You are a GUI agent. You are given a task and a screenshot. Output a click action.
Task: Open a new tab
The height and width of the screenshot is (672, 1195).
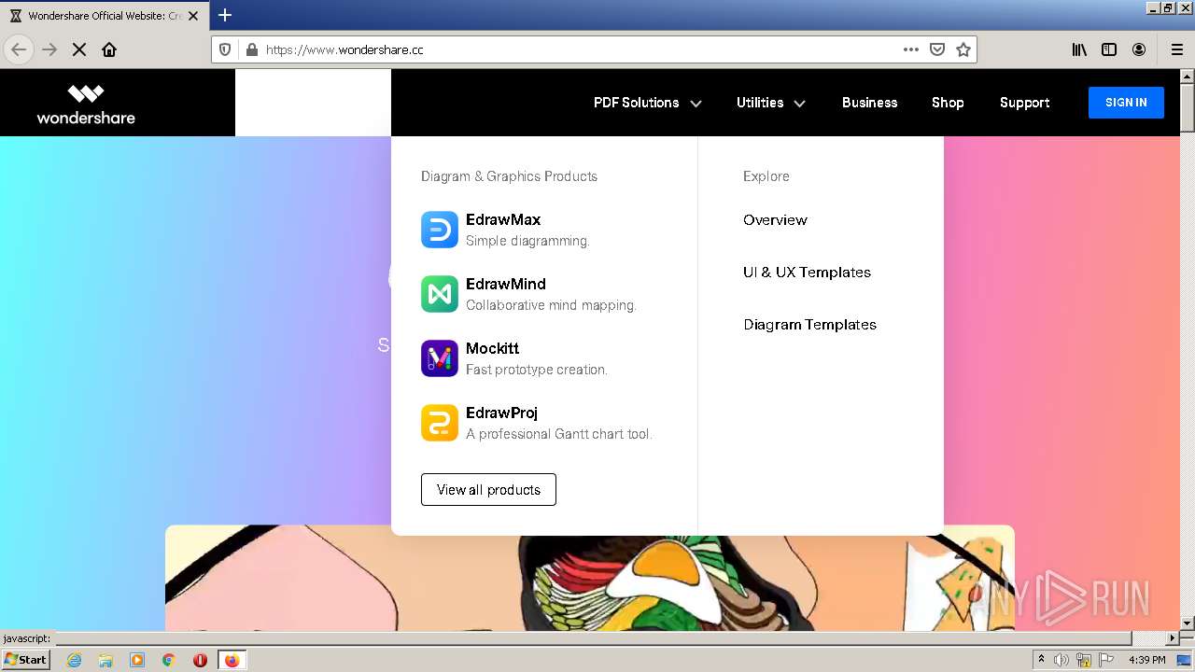point(225,15)
